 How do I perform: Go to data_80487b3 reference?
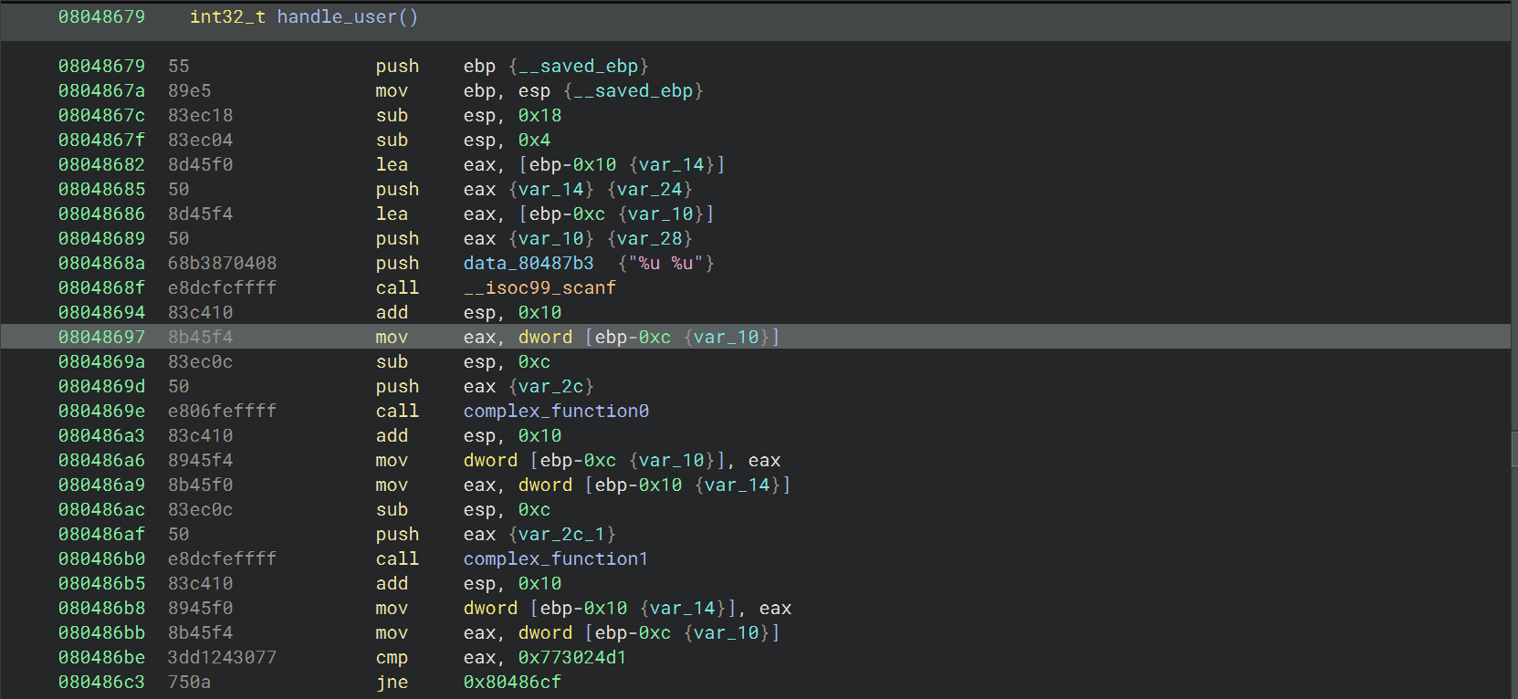[529, 264]
